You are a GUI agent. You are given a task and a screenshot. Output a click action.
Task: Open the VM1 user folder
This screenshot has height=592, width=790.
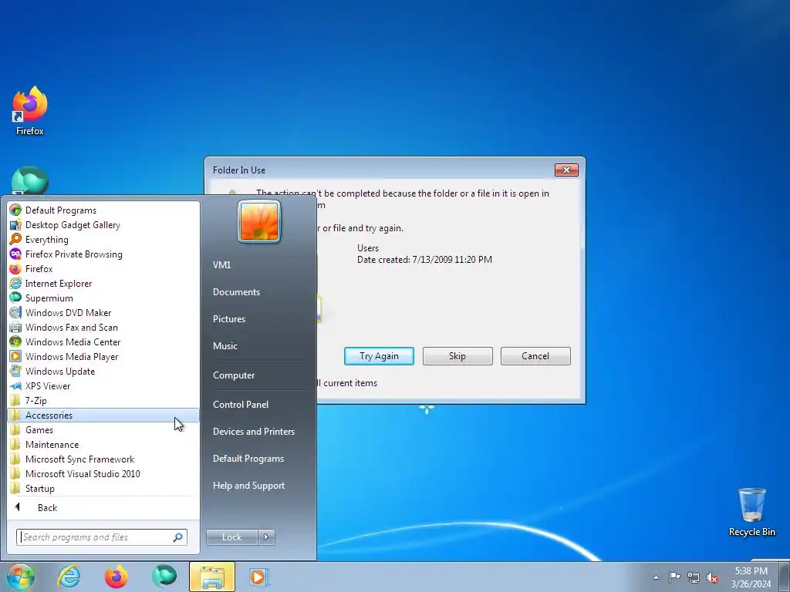click(259, 265)
